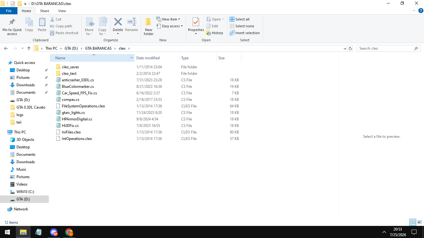Create a folder with New folder icon
The height and width of the screenshot is (238, 424).
tap(148, 22)
